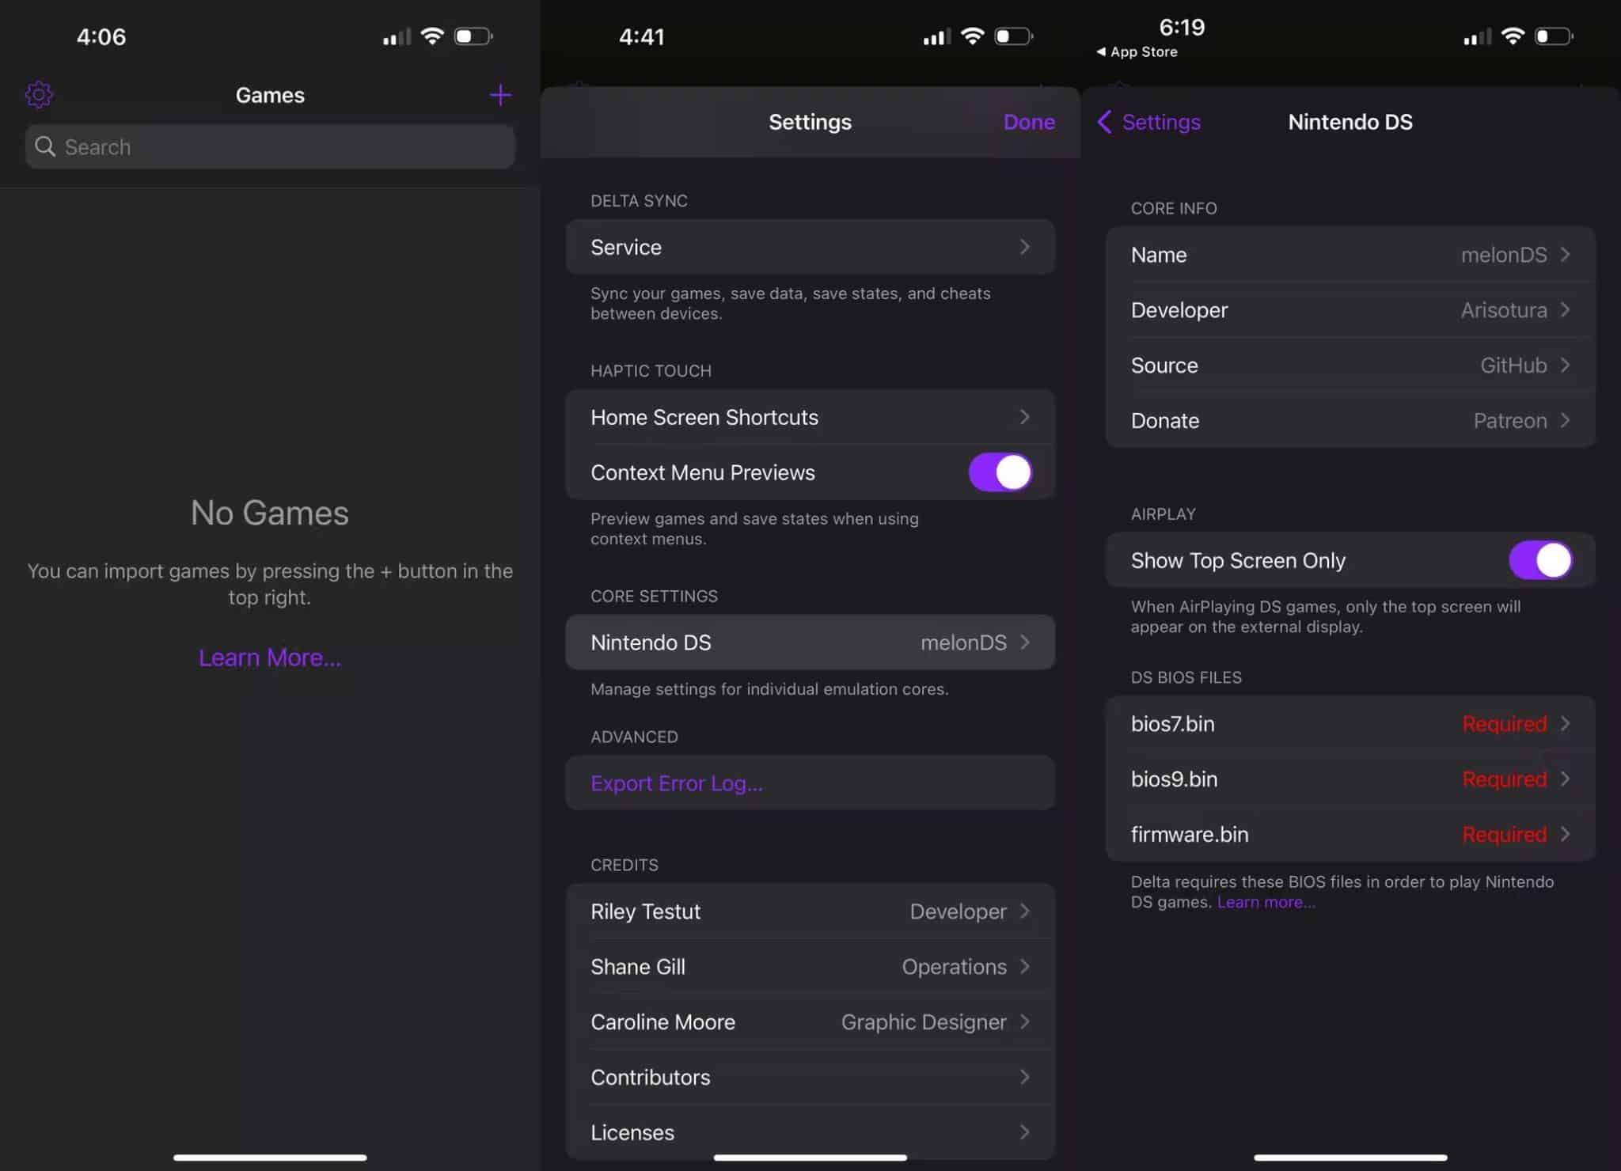Select the bios7.bin required file row
The image size is (1621, 1171).
(1350, 724)
